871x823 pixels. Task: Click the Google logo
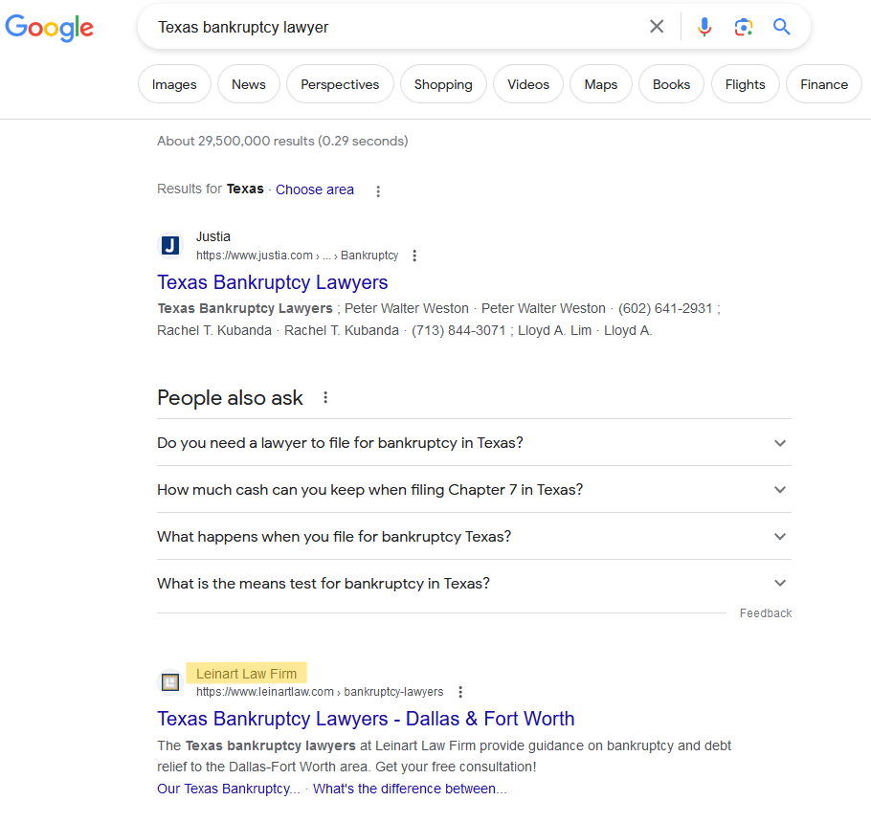[x=50, y=28]
